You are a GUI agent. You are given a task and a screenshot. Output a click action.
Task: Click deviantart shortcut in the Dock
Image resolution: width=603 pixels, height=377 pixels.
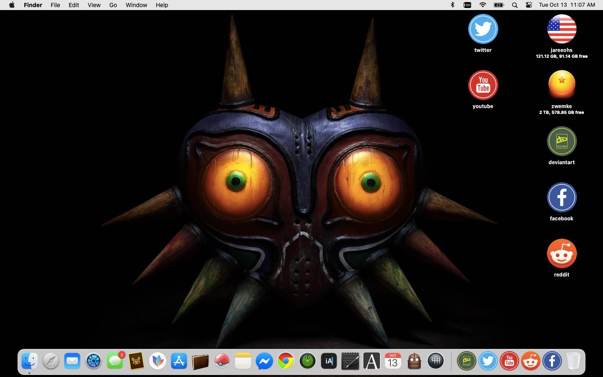coord(466,361)
